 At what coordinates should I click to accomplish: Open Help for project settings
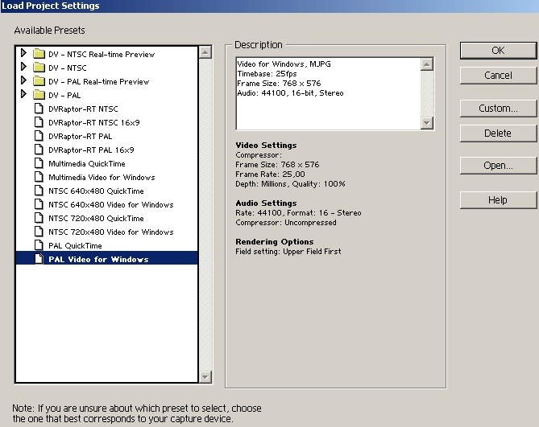(498, 200)
